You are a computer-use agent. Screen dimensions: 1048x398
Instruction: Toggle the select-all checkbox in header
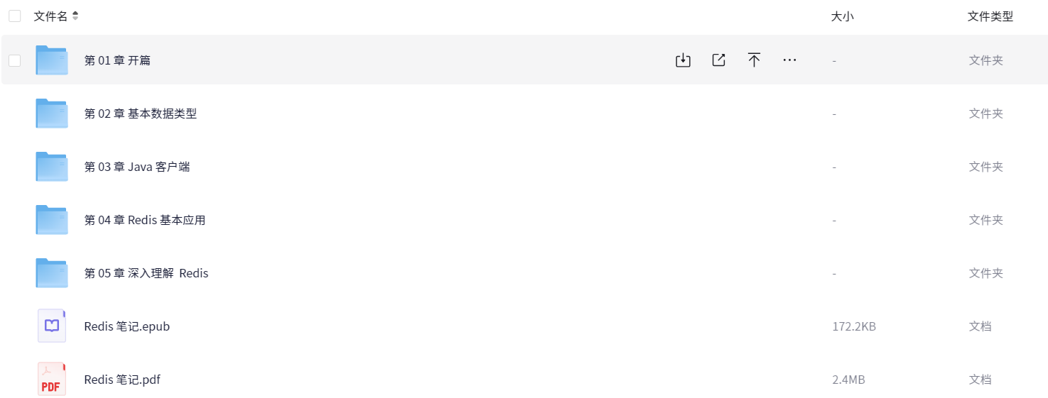coord(15,16)
